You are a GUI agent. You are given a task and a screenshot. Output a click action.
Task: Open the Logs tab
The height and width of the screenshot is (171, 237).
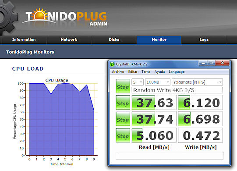point(204,39)
